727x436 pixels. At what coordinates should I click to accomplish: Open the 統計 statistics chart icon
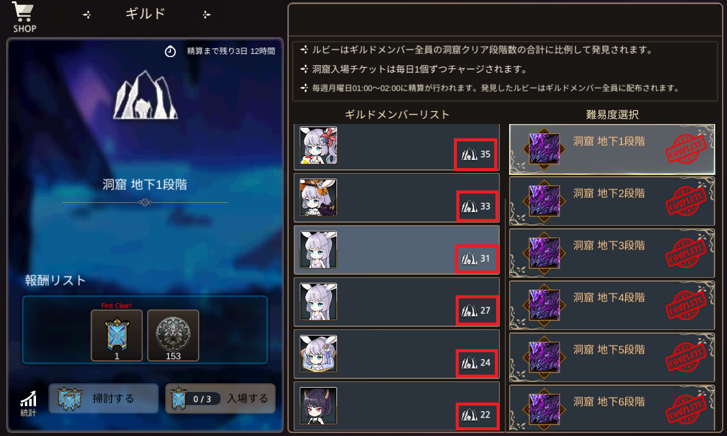point(29,403)
